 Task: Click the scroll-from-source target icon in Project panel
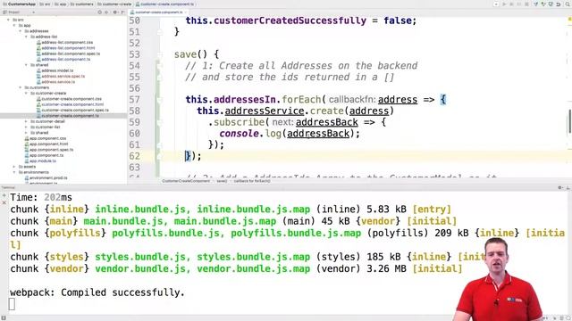[x=99, y=12]
